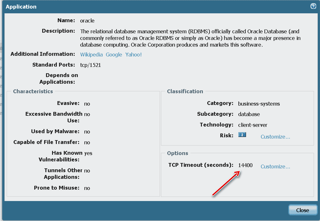Click the risk level 2 badge
The width and height of the screenshot is (320, 221).
(242, 135)
